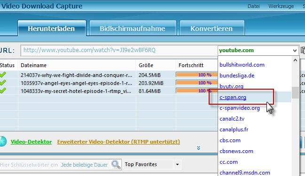The height and width of the screenshot is (176, 305).
Task: Click the green checkmark of my-secret-hotel row
Action: [3, 91]
